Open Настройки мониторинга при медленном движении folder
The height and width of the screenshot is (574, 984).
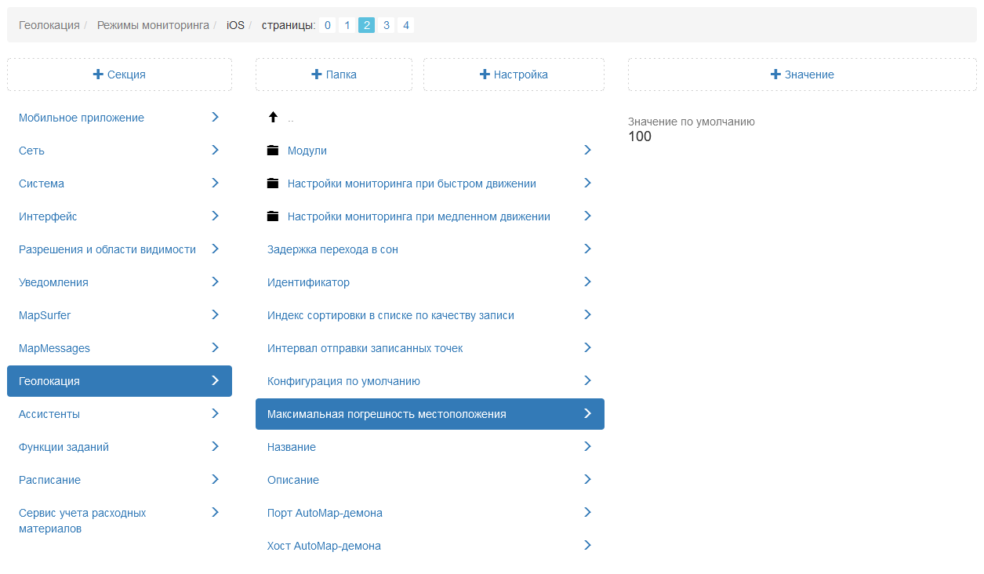430,216
